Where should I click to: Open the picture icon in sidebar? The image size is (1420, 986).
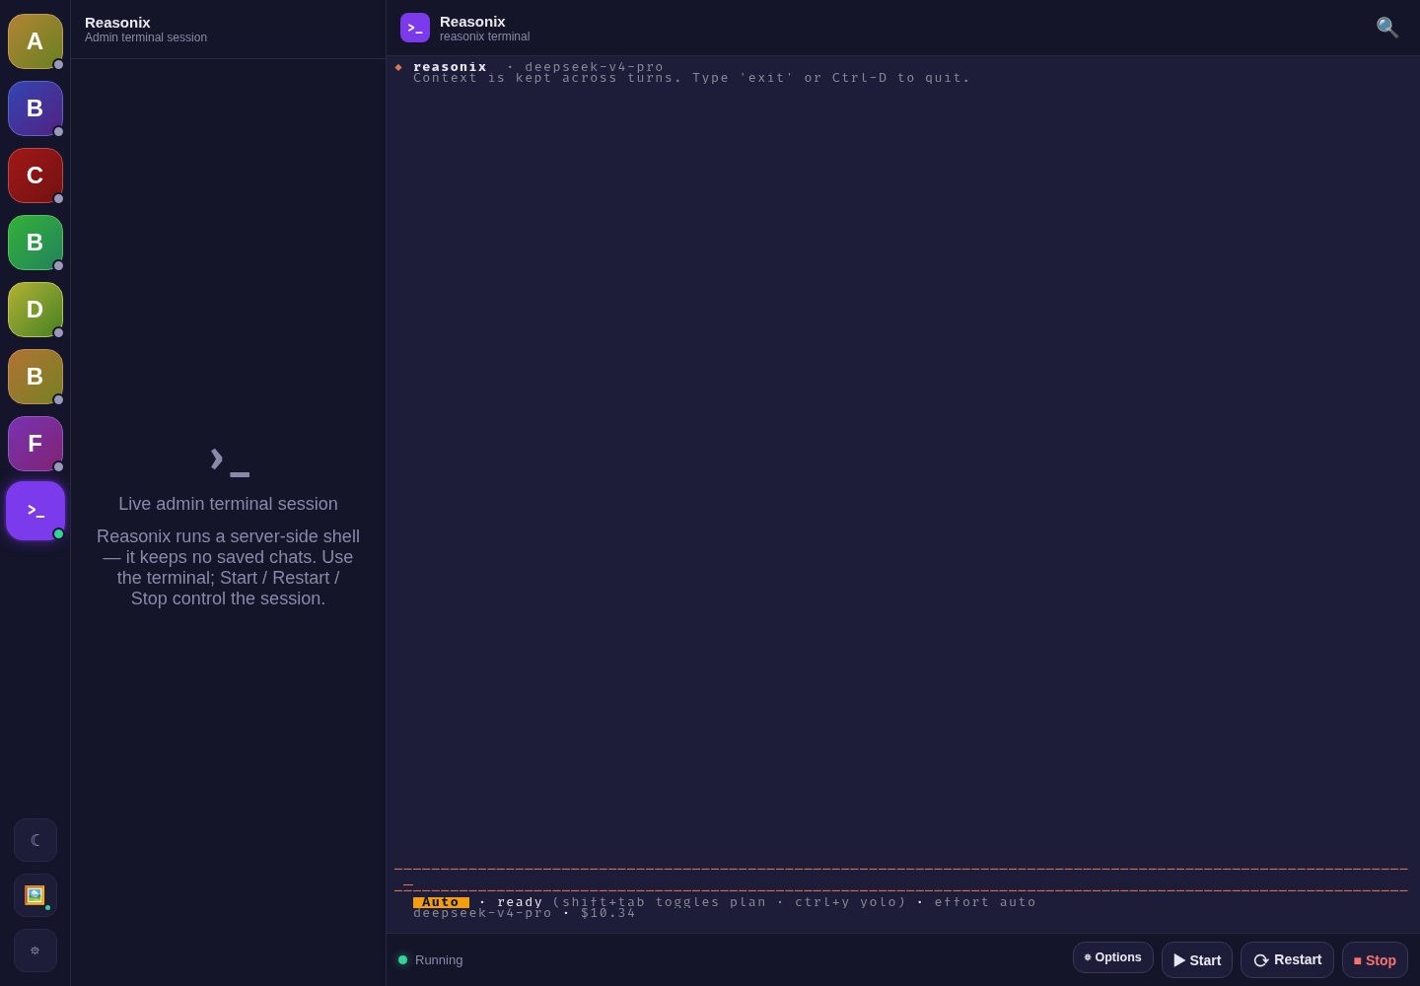point(35,895)
